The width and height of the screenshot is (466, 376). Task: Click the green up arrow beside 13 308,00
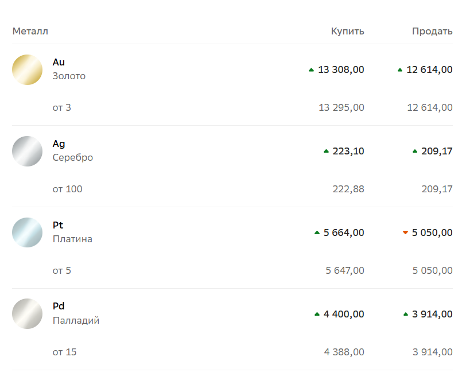pyautogui.click(x=312, y=70)
